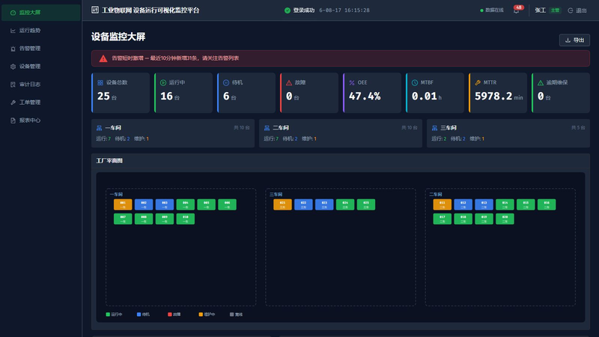Click the 一车间 workshop card icon
The width and height of the screenshot is (599, 337).
(x=100, y=128)
